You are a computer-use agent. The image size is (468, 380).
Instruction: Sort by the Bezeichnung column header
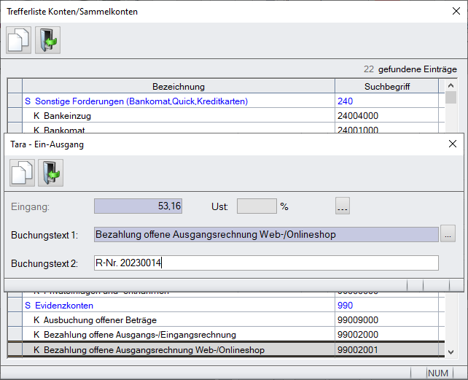tap(178, 87)
